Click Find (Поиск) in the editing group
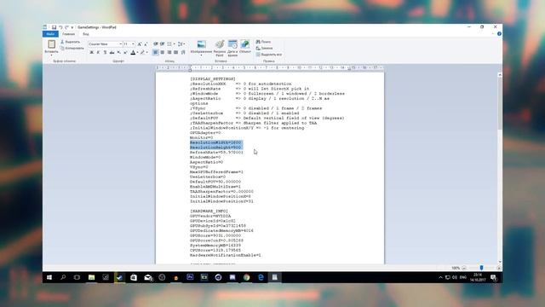 tap(263, 42)
